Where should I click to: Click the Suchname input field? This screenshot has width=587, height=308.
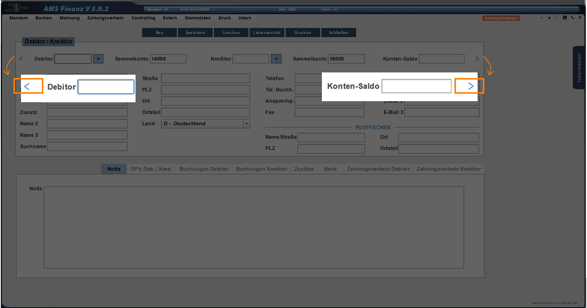[x=87, y=146]
